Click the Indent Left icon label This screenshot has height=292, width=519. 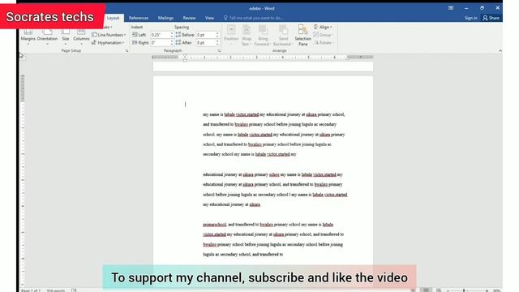(x=139, y=35)
